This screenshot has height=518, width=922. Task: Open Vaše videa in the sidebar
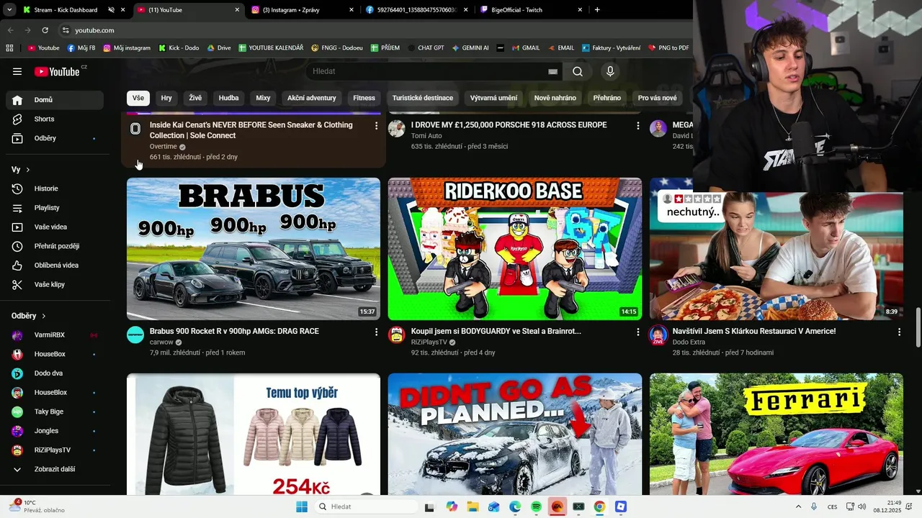coord(55,227)
